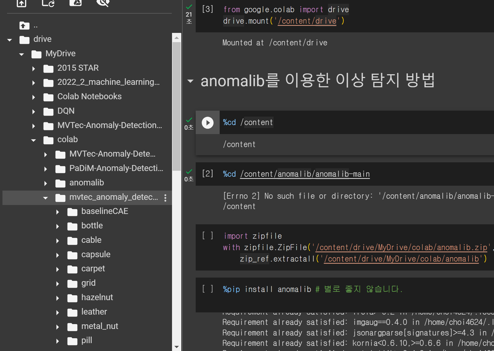Screen dimensions: 494x351
Task: Run the %cd /content cell
Action: point(207,123)
